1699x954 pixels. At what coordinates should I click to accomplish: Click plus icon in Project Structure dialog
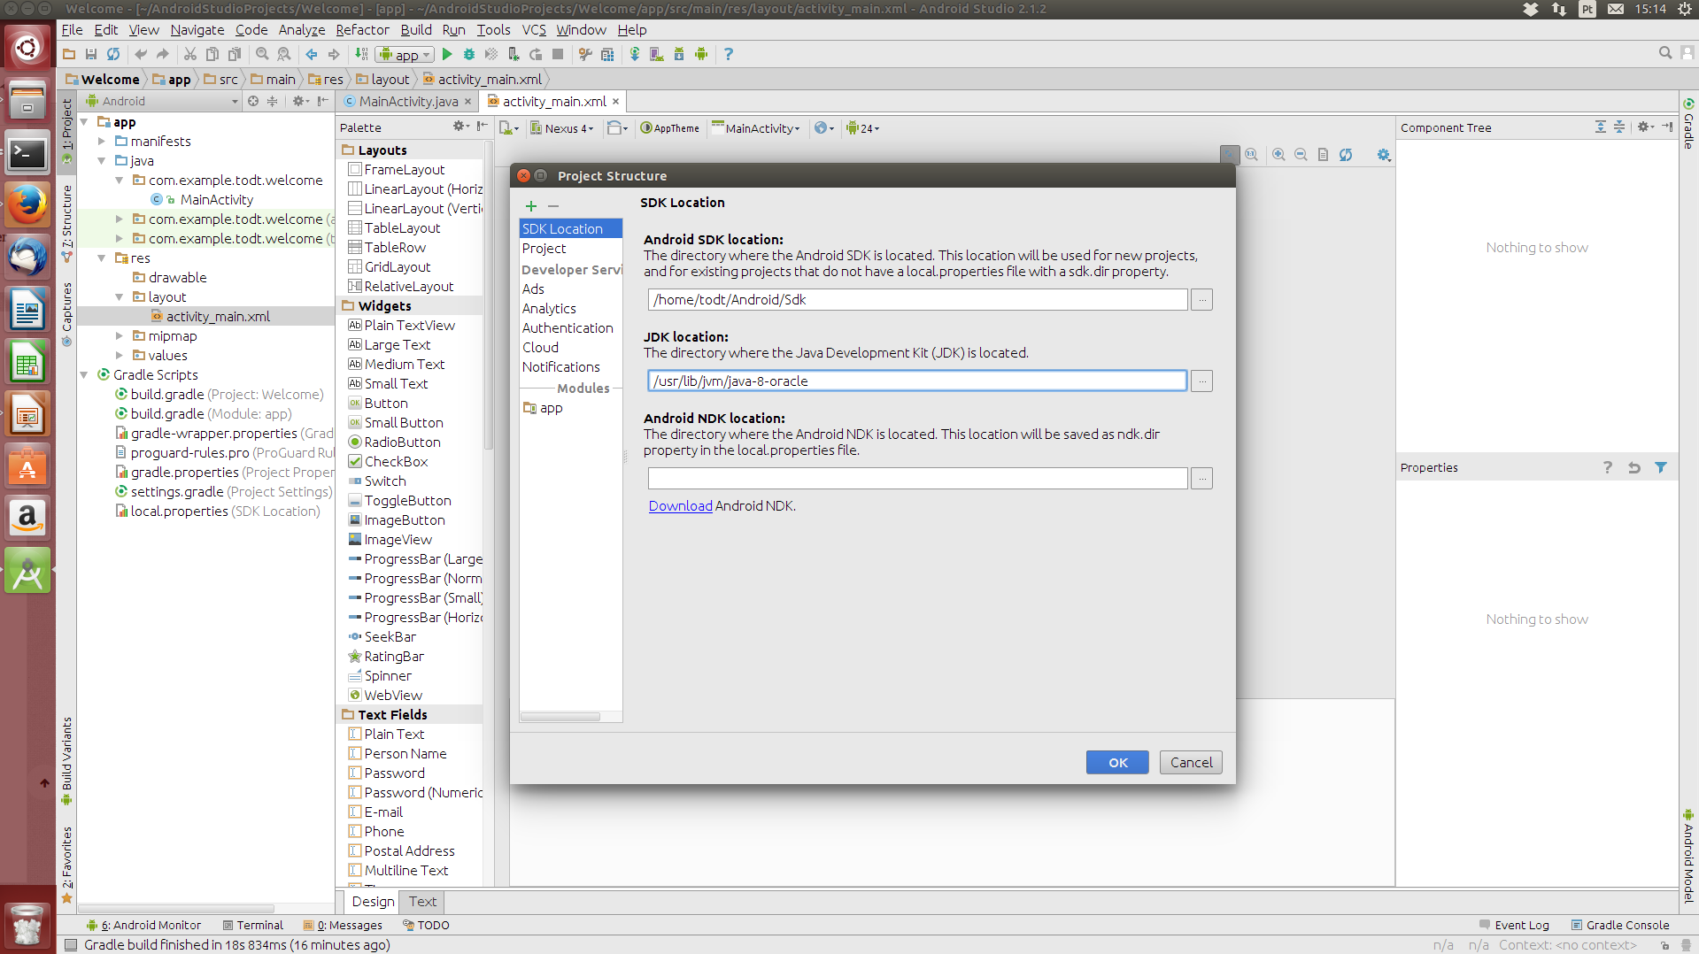pos(531,205)
